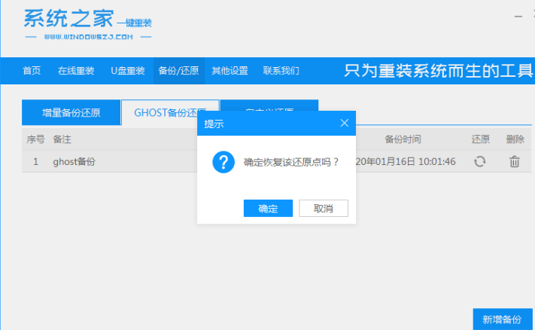The width and height of the screenshot is (535, 330).
Task: Go to 首页 in navigation bar
Action: tap(32, 72)
